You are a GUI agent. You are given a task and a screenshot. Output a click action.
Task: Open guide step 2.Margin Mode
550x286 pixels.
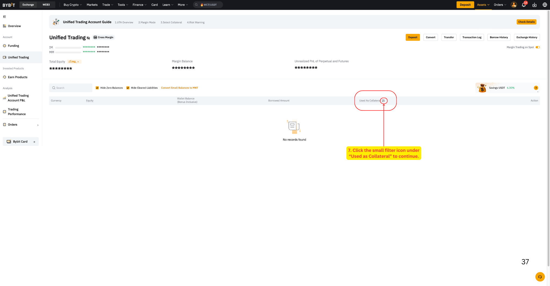147,23
